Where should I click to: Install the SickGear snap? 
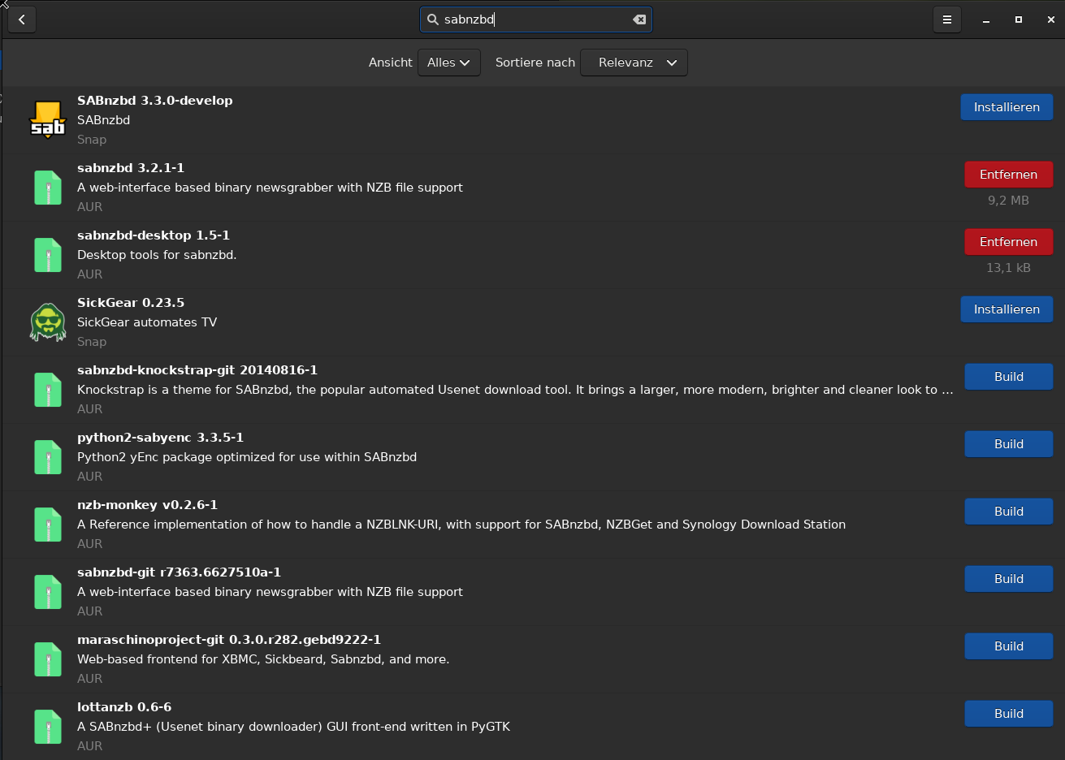click(1007, 309)
